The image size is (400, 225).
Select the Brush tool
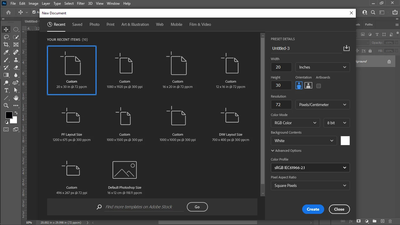6,60
